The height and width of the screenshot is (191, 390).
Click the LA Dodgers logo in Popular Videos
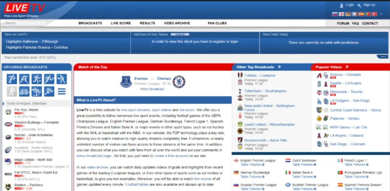319,101
